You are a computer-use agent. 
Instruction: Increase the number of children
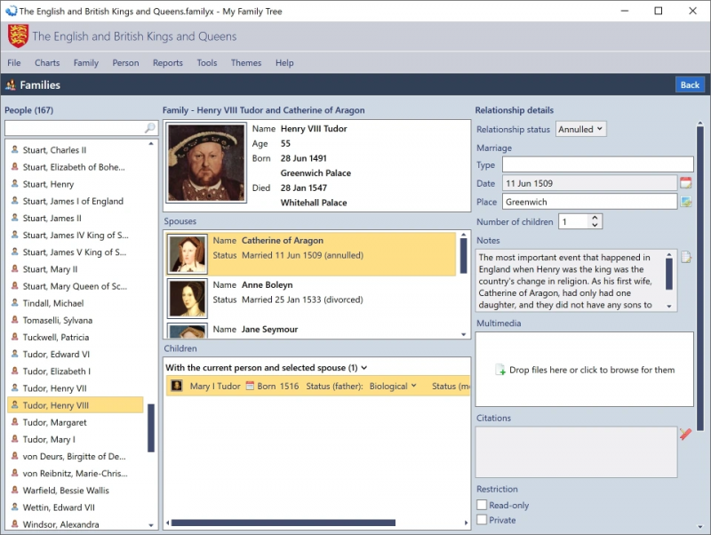click(x=595, y=218)
